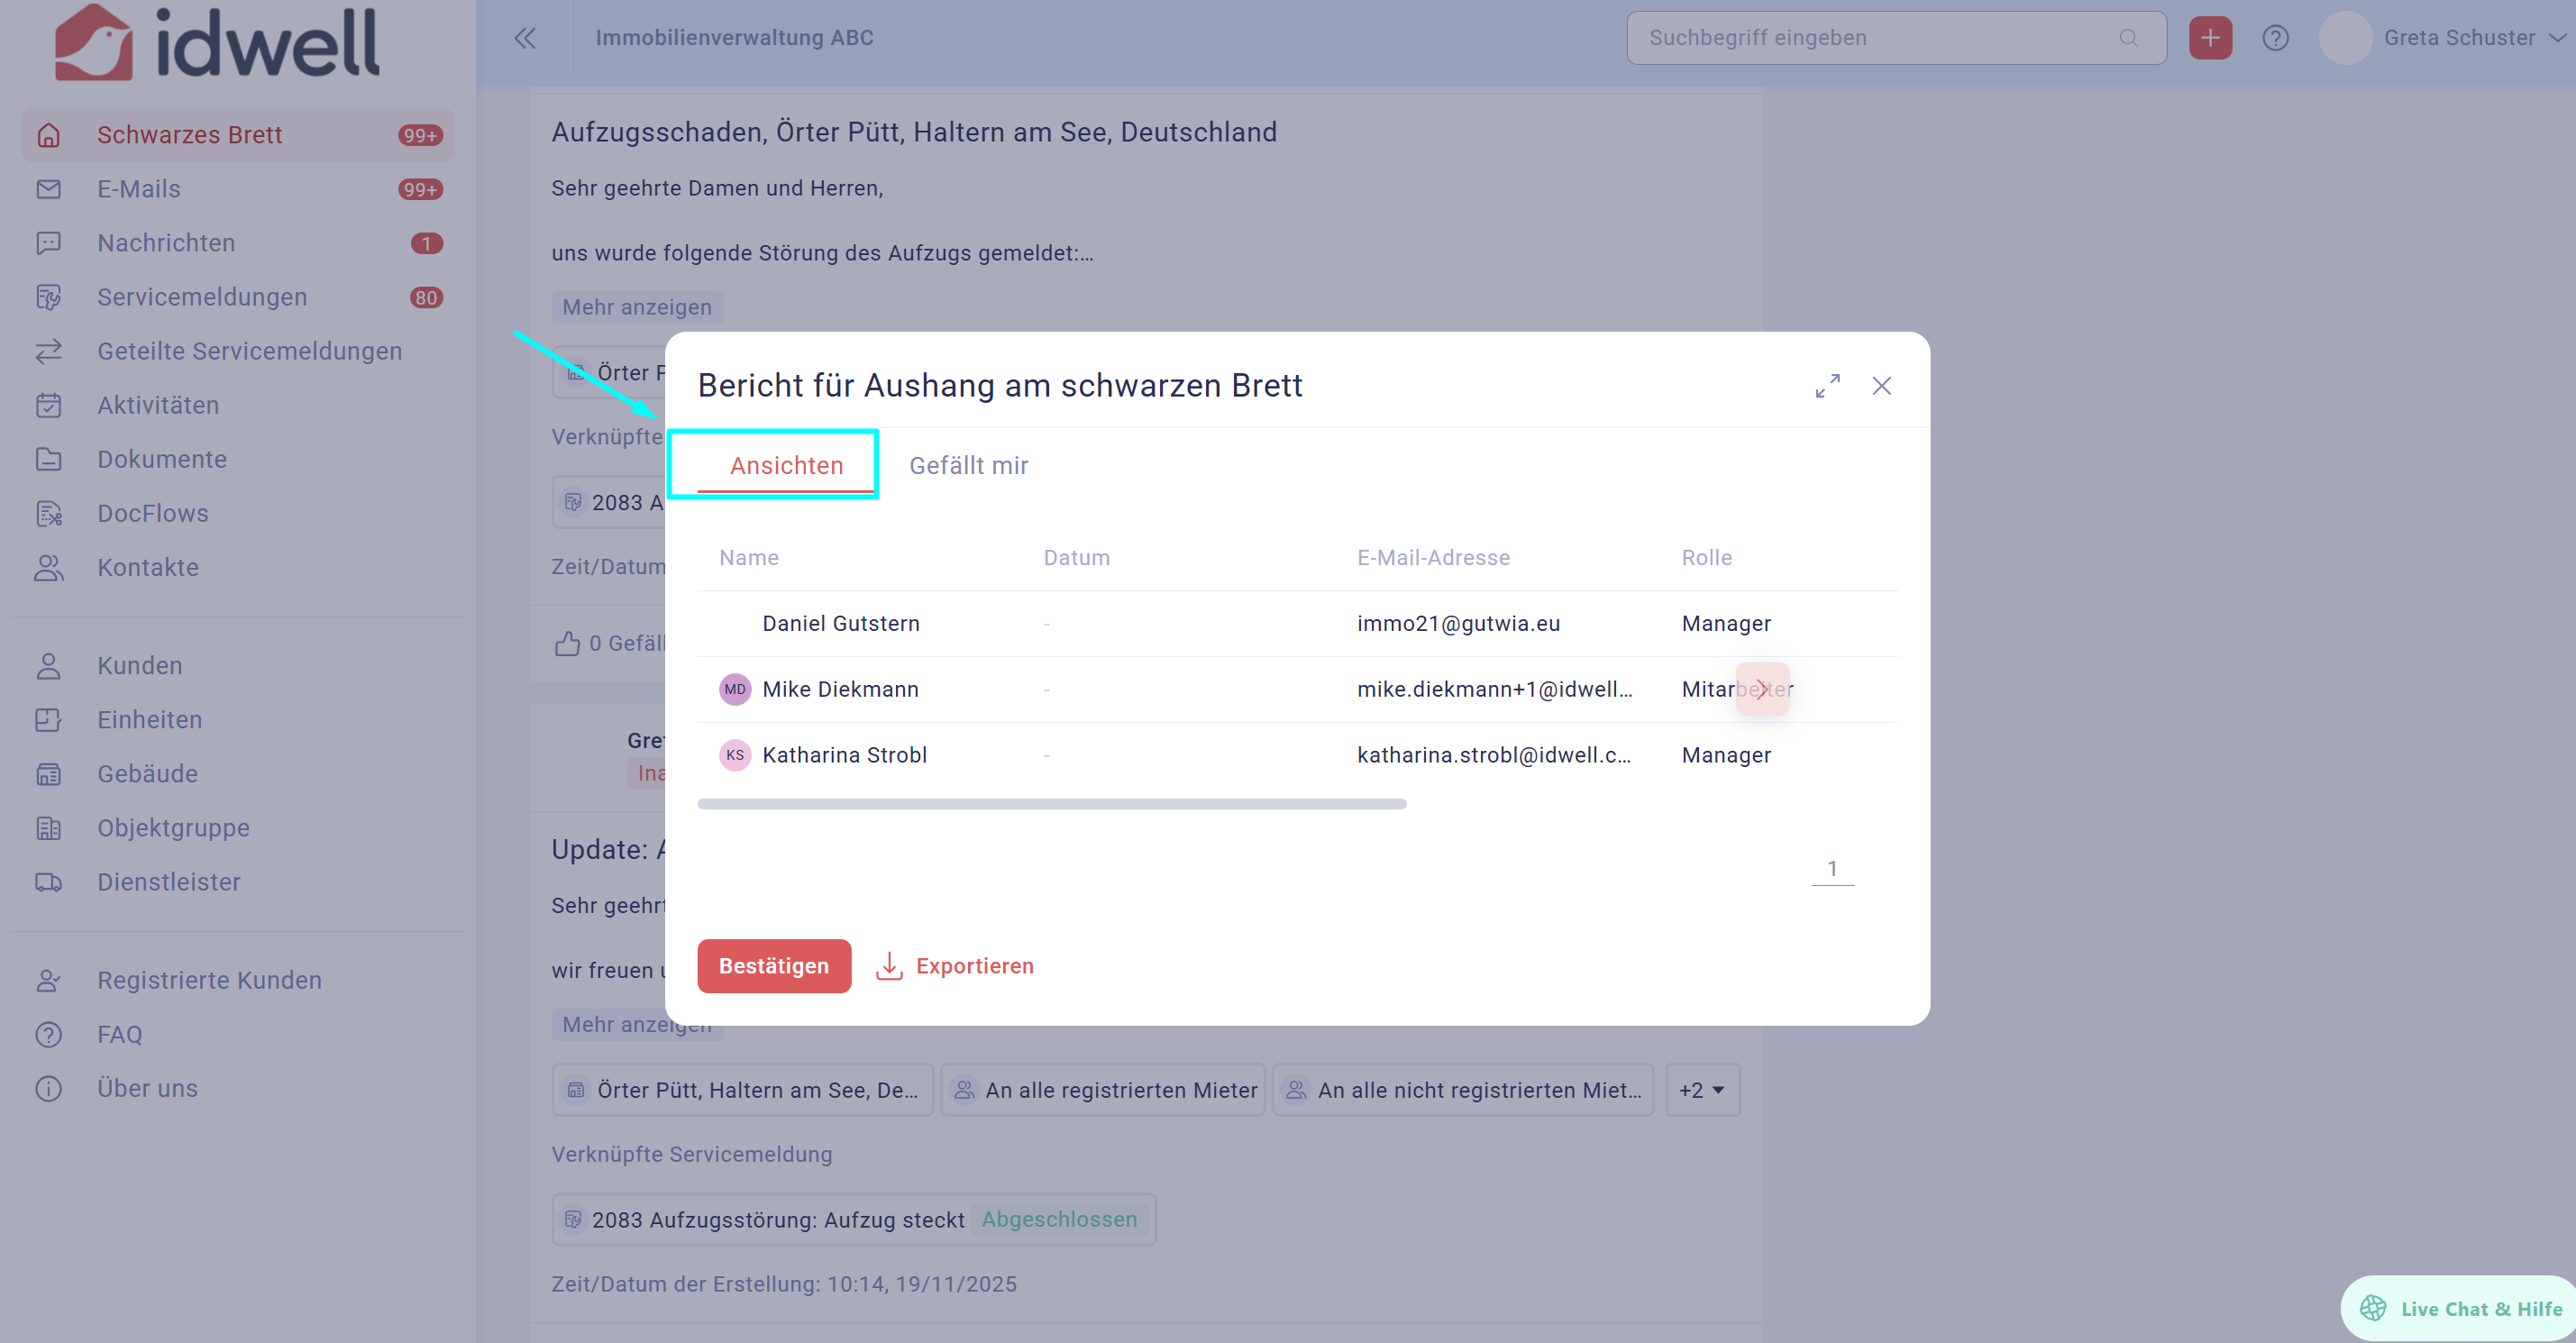Click the table's horizontal scrollbar
Screen dimensions: 2576x1343
tap(1051, 804)
